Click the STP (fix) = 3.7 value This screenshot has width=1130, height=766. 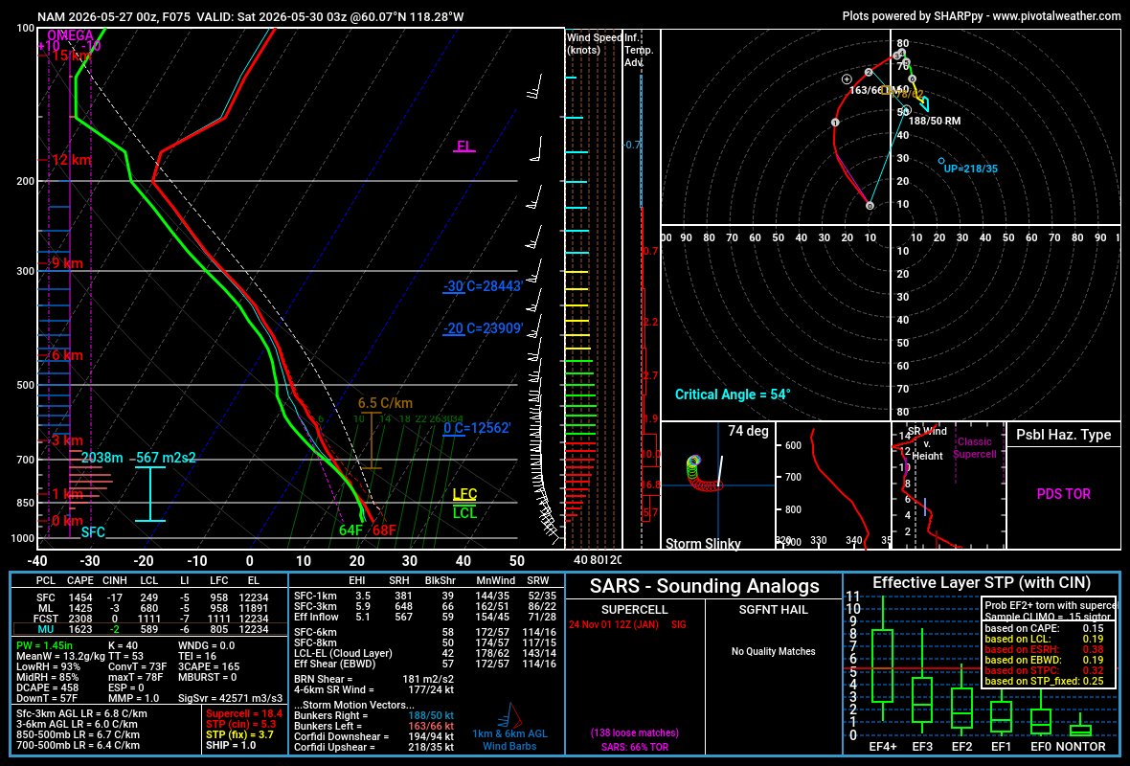240,735
